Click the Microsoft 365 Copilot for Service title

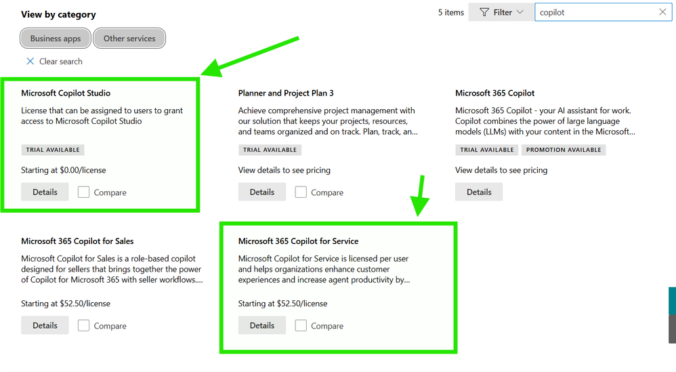[x=298, y=241]
